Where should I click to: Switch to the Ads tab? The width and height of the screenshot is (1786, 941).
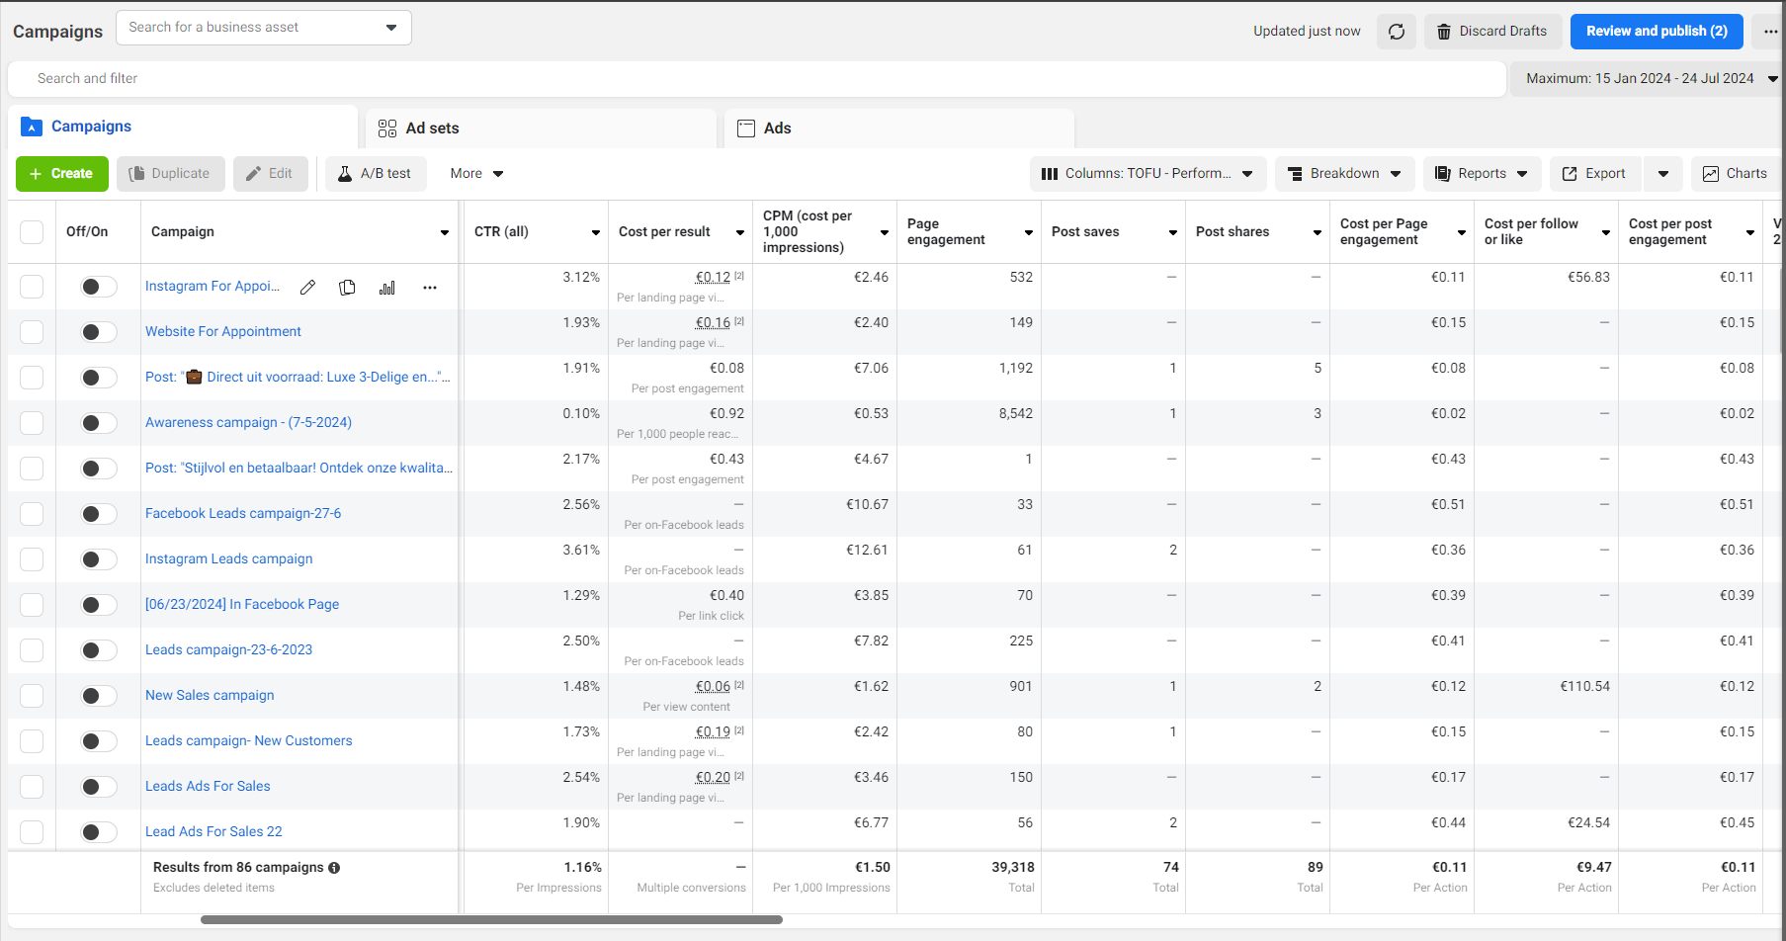(899, 128)
